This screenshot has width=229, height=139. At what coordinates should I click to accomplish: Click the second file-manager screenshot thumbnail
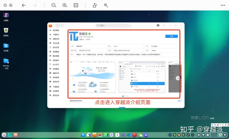[142, 77]
